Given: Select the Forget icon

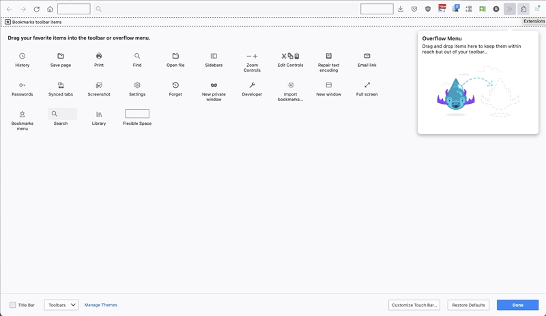Looking at the screenshot, I should click(x=175, y=85).
